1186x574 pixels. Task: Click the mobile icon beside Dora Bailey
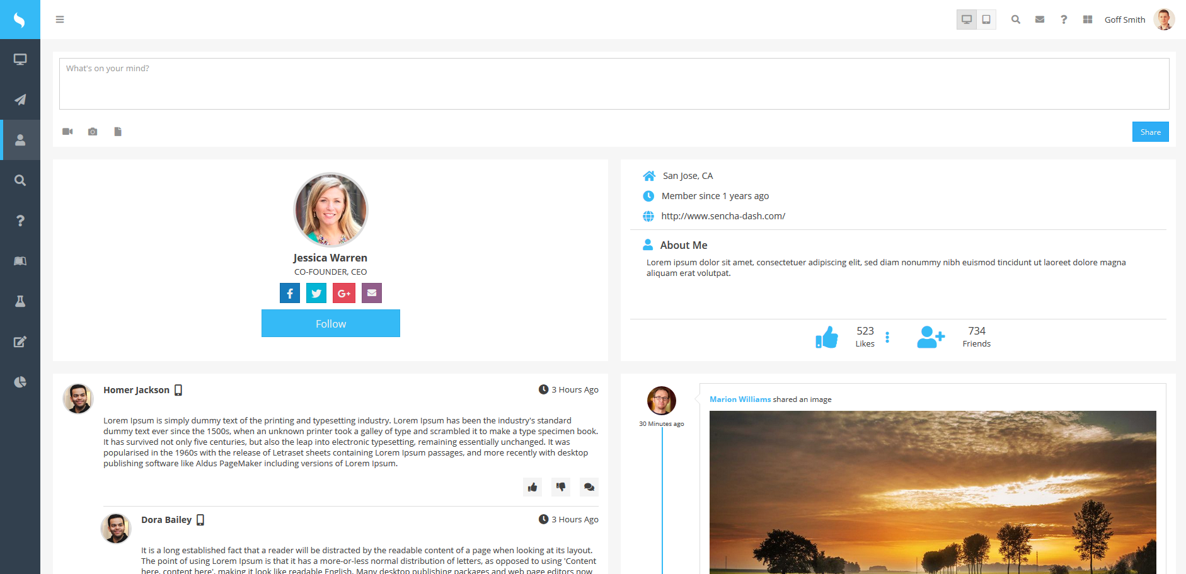200,520
